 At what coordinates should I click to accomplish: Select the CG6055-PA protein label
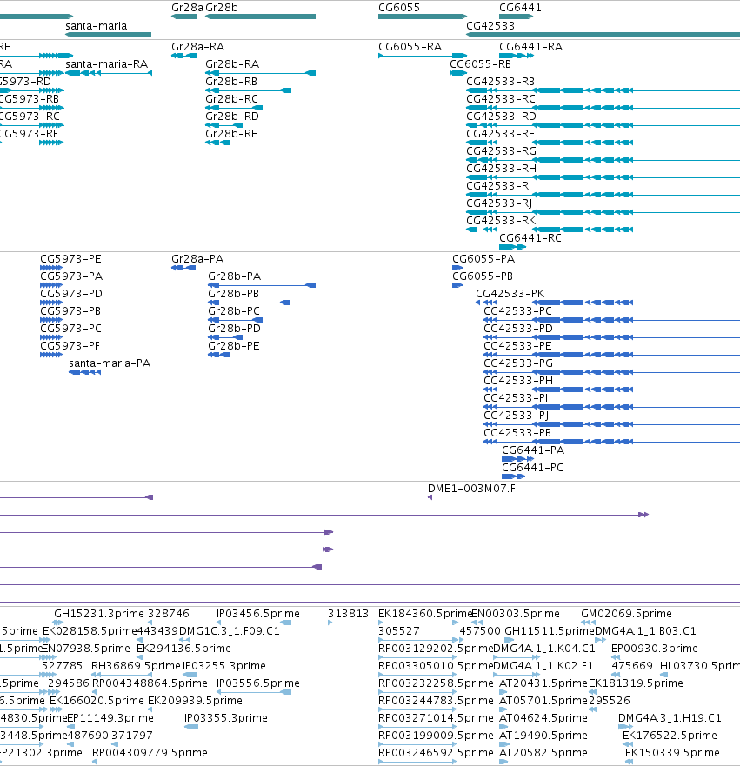pos(483,259)
